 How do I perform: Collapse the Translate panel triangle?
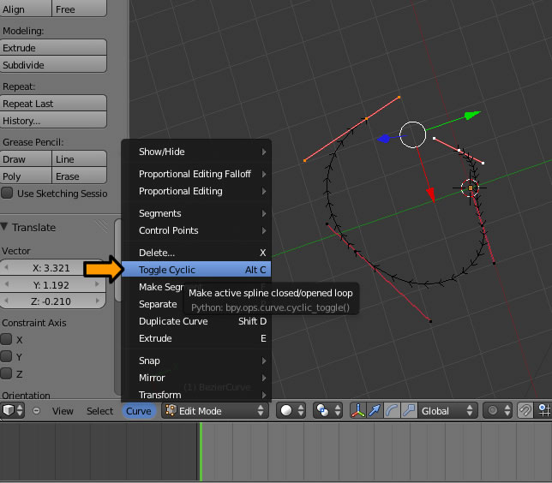(5, 227)
